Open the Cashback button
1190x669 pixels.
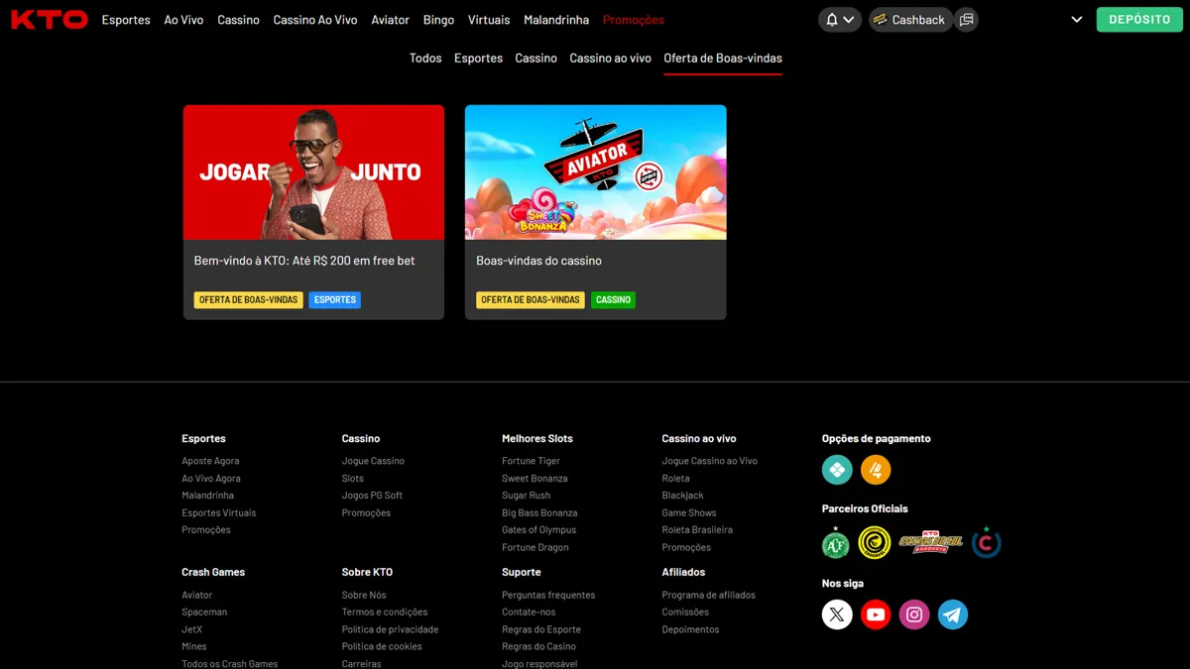click(910, 20)
